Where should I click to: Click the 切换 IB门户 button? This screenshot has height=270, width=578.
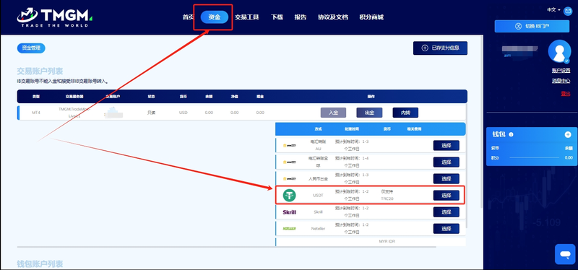click(x=532, y=26)
